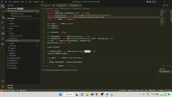
Task: Expand the node_modules folder
Action: pos(14,26)
